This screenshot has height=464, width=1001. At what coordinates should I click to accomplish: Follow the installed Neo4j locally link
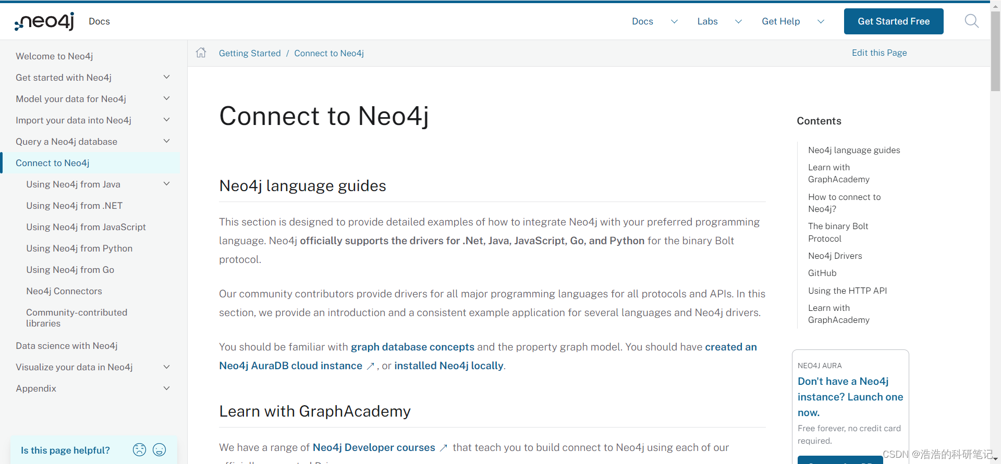tap(449, 366)
